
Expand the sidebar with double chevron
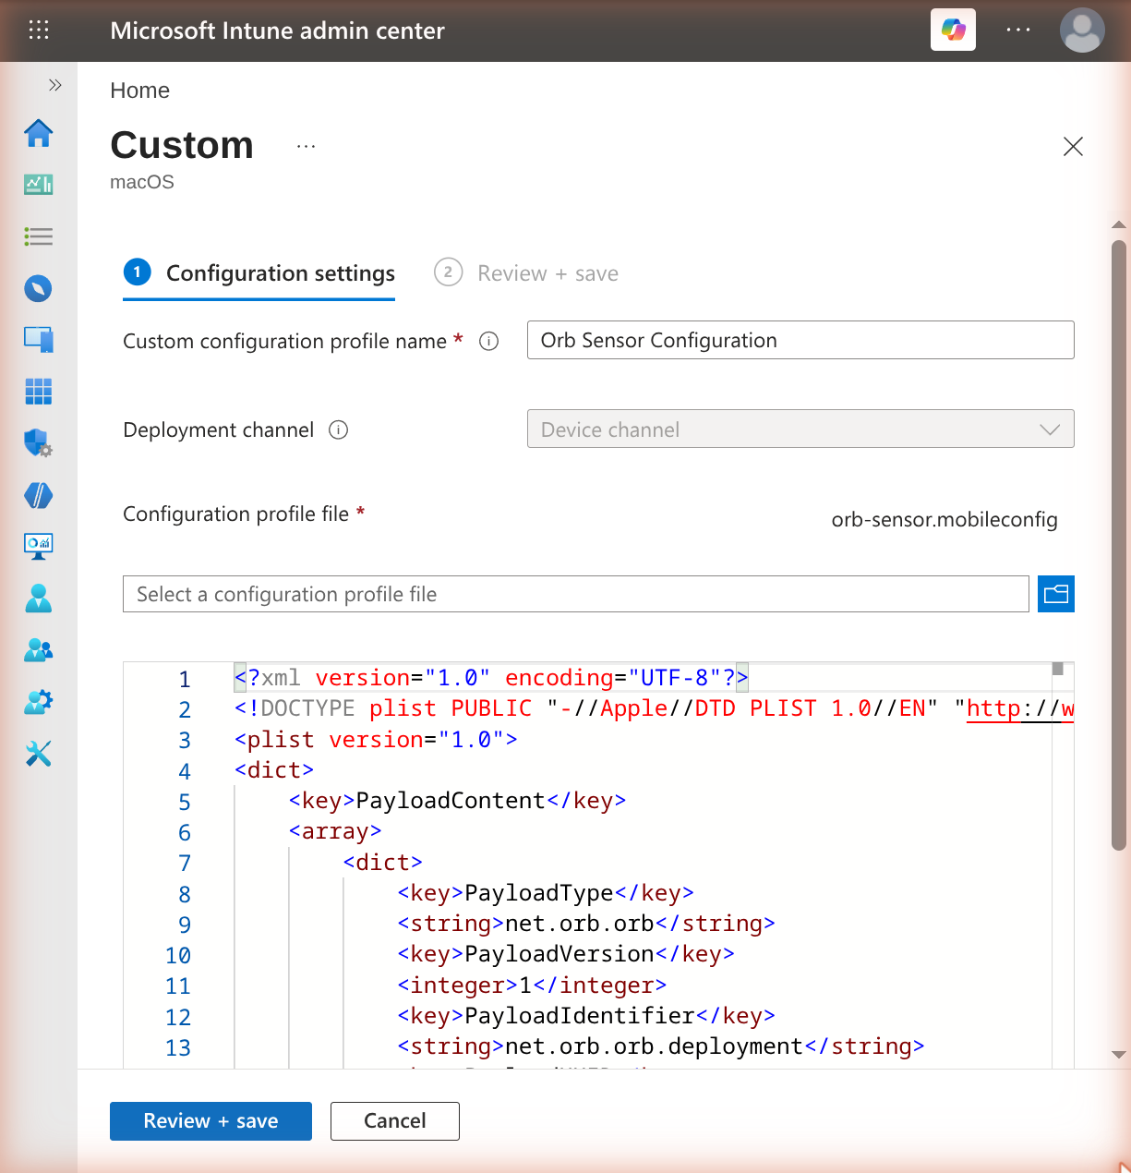pos(55,85)
